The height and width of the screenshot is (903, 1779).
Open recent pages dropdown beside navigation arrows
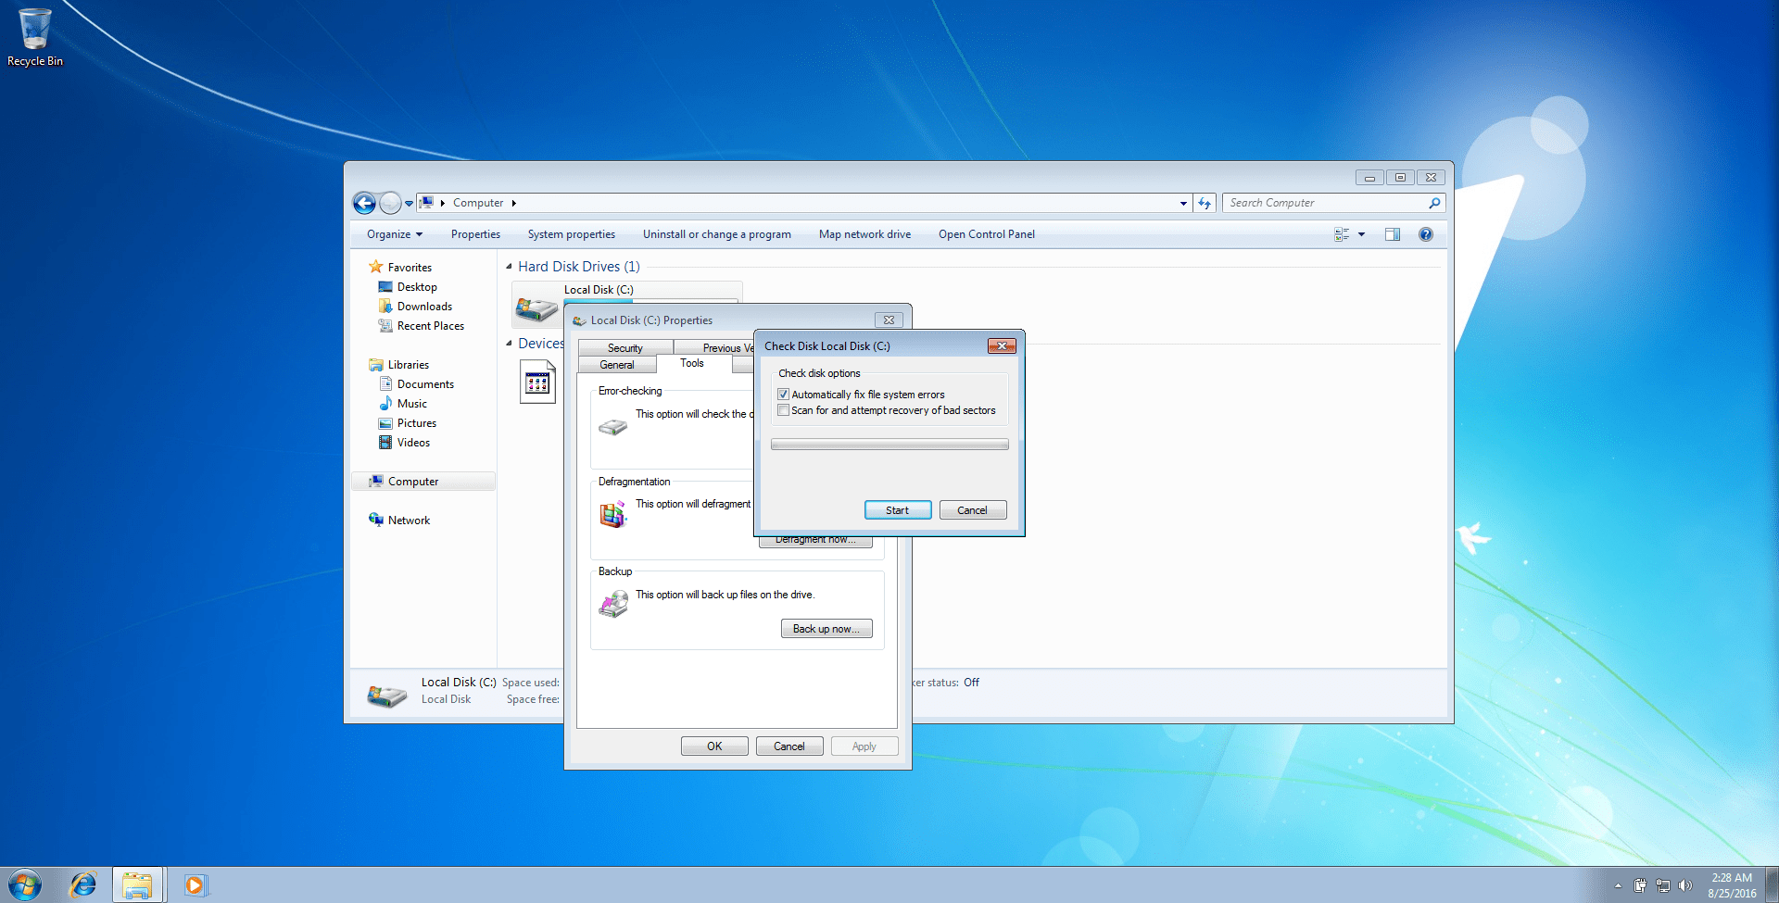[x=409, y=204]
